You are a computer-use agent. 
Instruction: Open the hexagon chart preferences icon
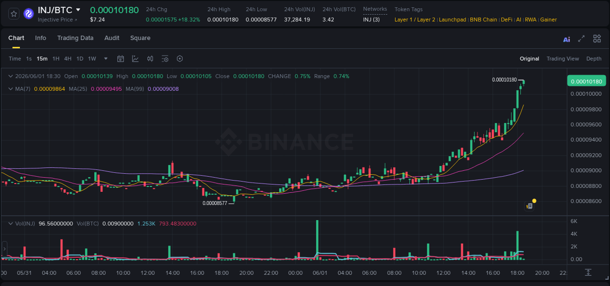180,59
